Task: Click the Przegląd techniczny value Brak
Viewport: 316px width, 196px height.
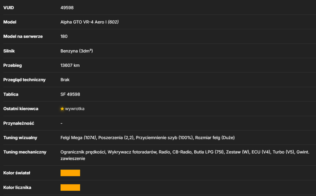Action: pos(65,80)
